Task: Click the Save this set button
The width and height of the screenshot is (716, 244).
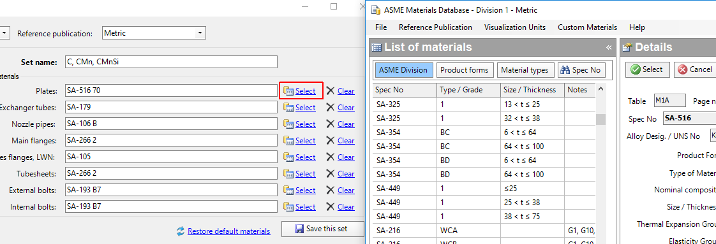Action: (x=322, y=229)
